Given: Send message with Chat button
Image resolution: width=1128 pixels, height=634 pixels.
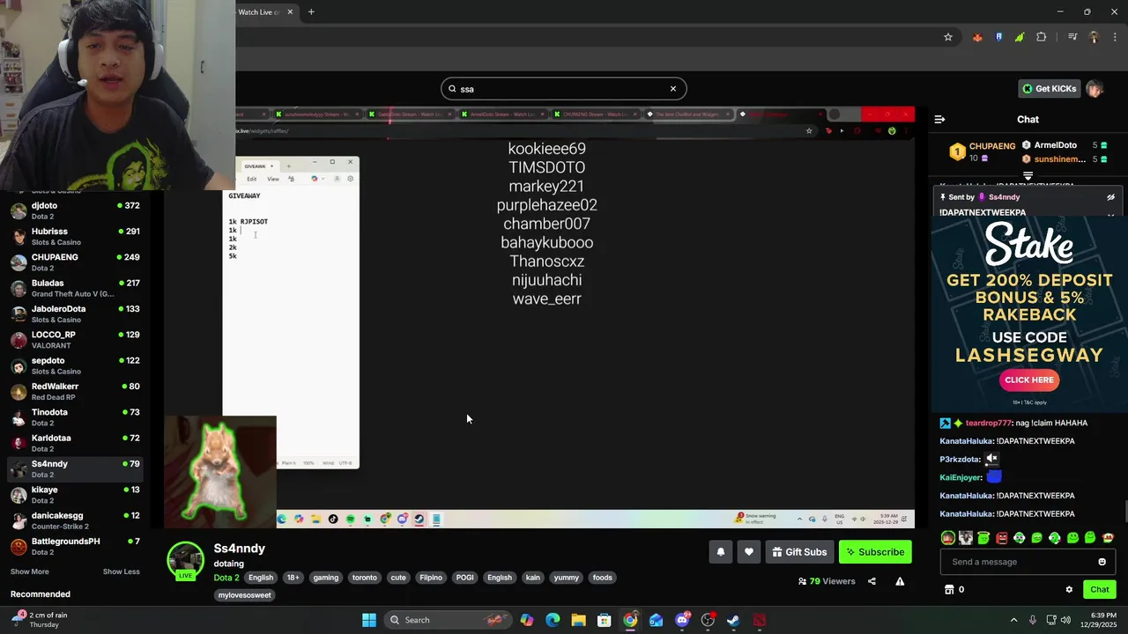Looking at the screenshot, I should [1099, 589].
